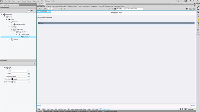Open the Text Color Black dropdown
Screen dimensions: 200x112
20,79
